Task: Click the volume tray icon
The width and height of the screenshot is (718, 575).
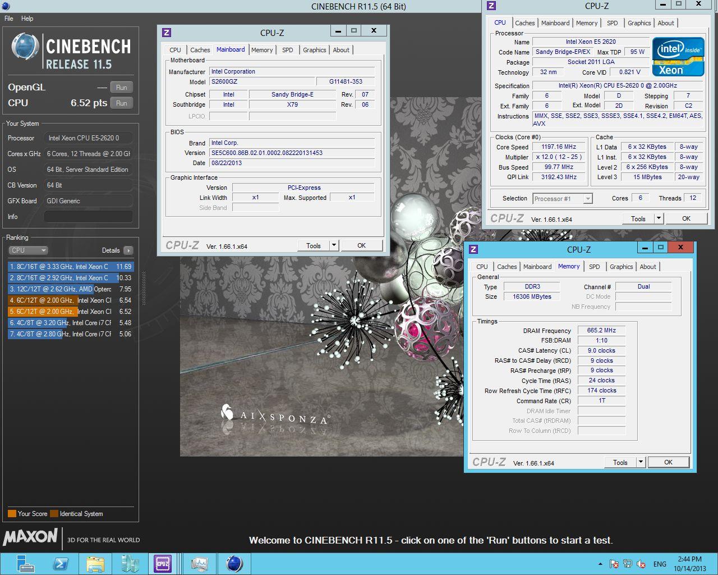Action: [x=641, y=564]
